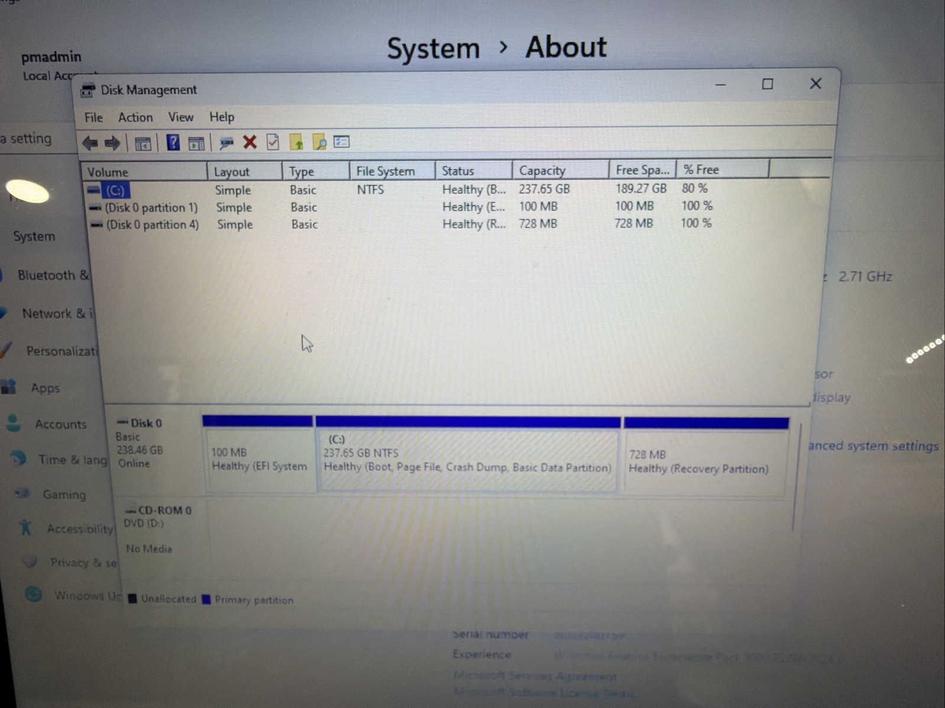This screenshot has width=945, height=708.
Task: Open Apps in the Settings sidebar
Action: pos(46,388)
